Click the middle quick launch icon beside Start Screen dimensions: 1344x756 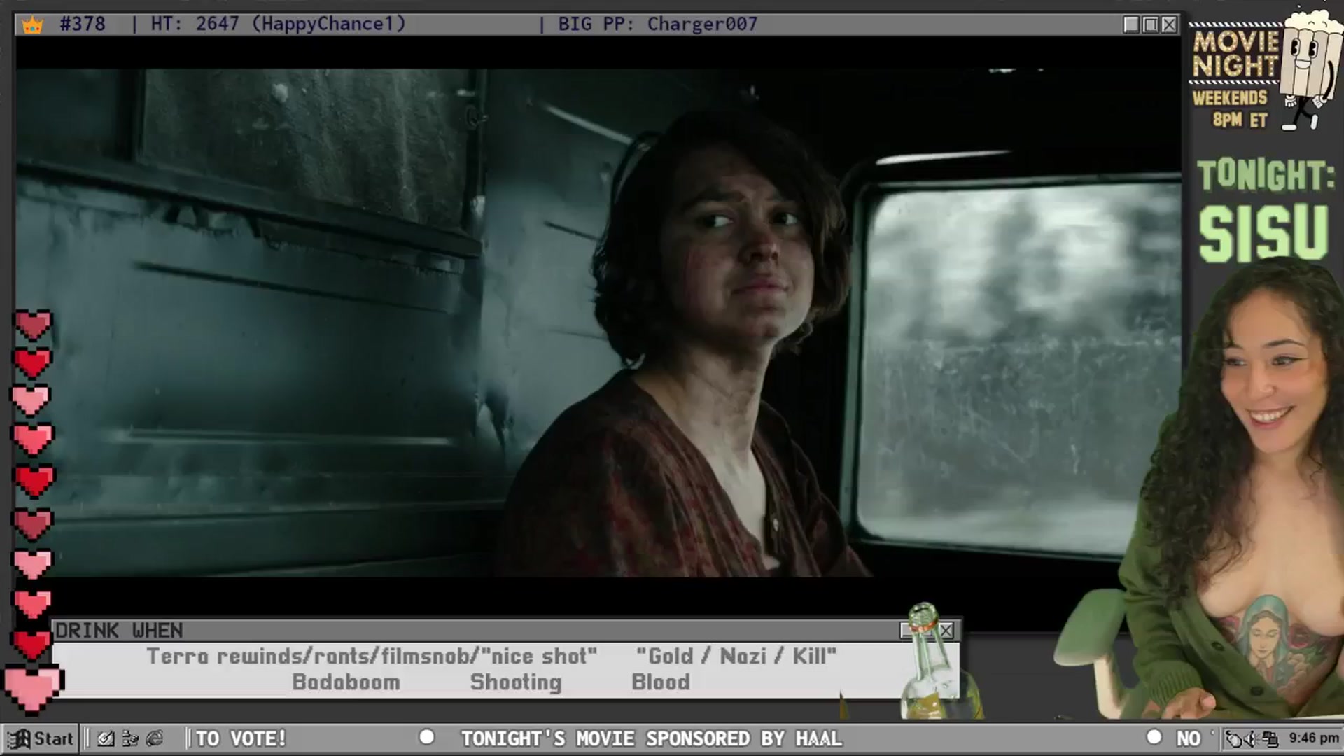[130, 738]
